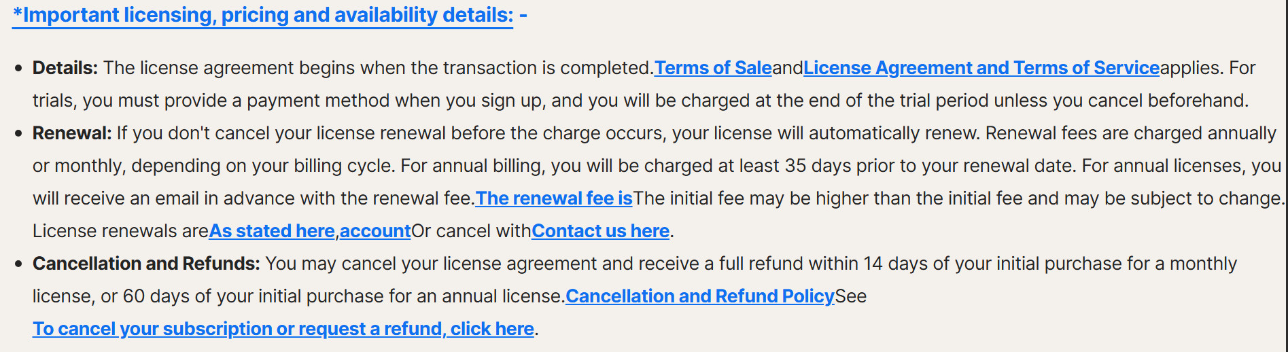
Task: Open the Cancellation and Refund Policy link
Action: coord(699,296)
